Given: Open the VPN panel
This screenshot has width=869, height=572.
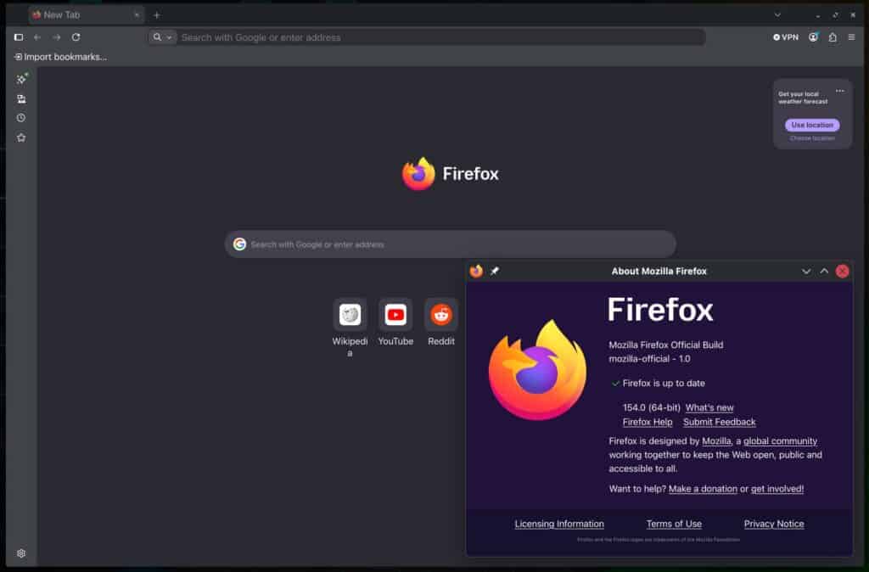Looking at the screenshot, I should [786, 37].
